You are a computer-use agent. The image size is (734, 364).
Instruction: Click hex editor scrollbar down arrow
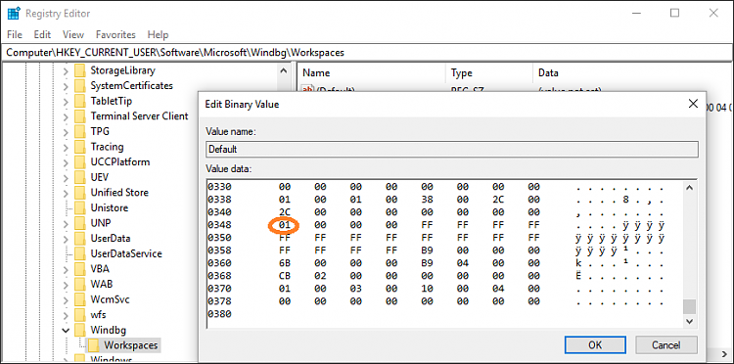(x=689, y=321)
